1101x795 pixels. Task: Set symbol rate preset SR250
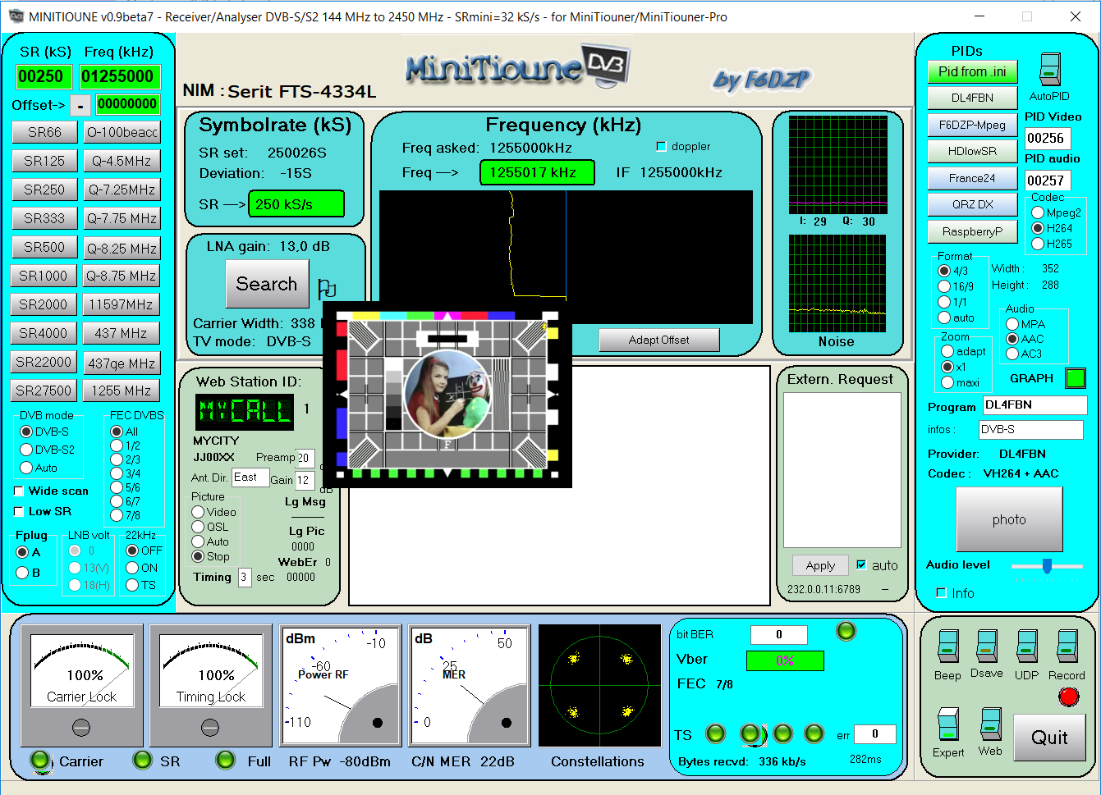point(44,190)
